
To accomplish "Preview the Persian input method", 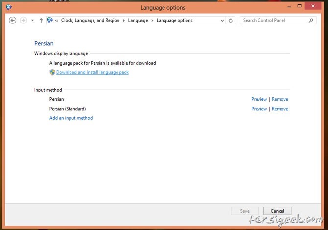I will [x=259, y=99].
